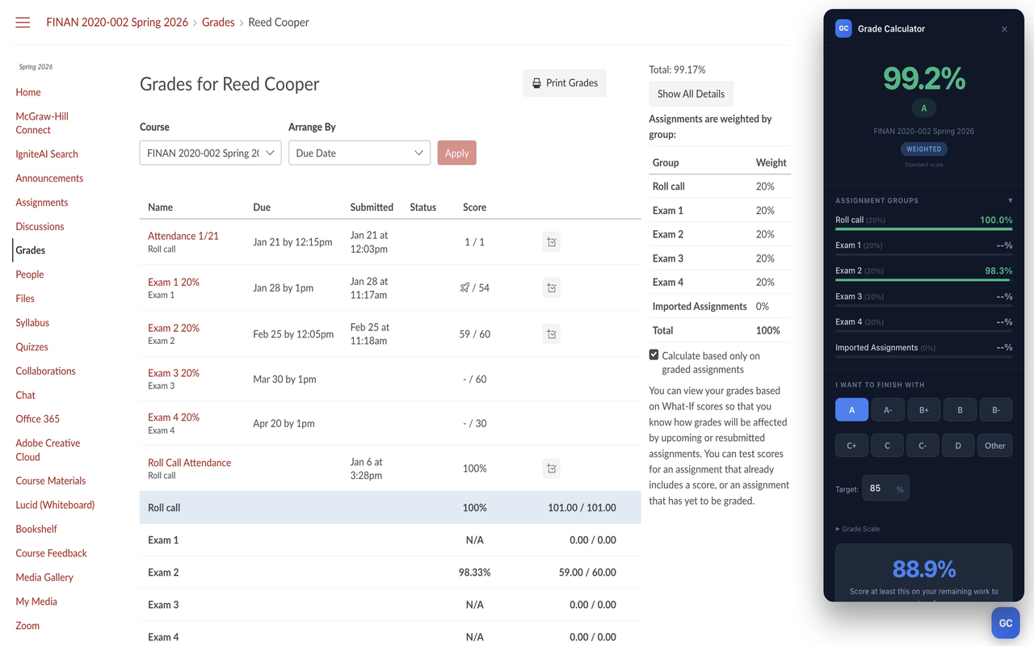Open Adobe Creative Cloud link
The image size is (1034, 646).
point(48,450)
